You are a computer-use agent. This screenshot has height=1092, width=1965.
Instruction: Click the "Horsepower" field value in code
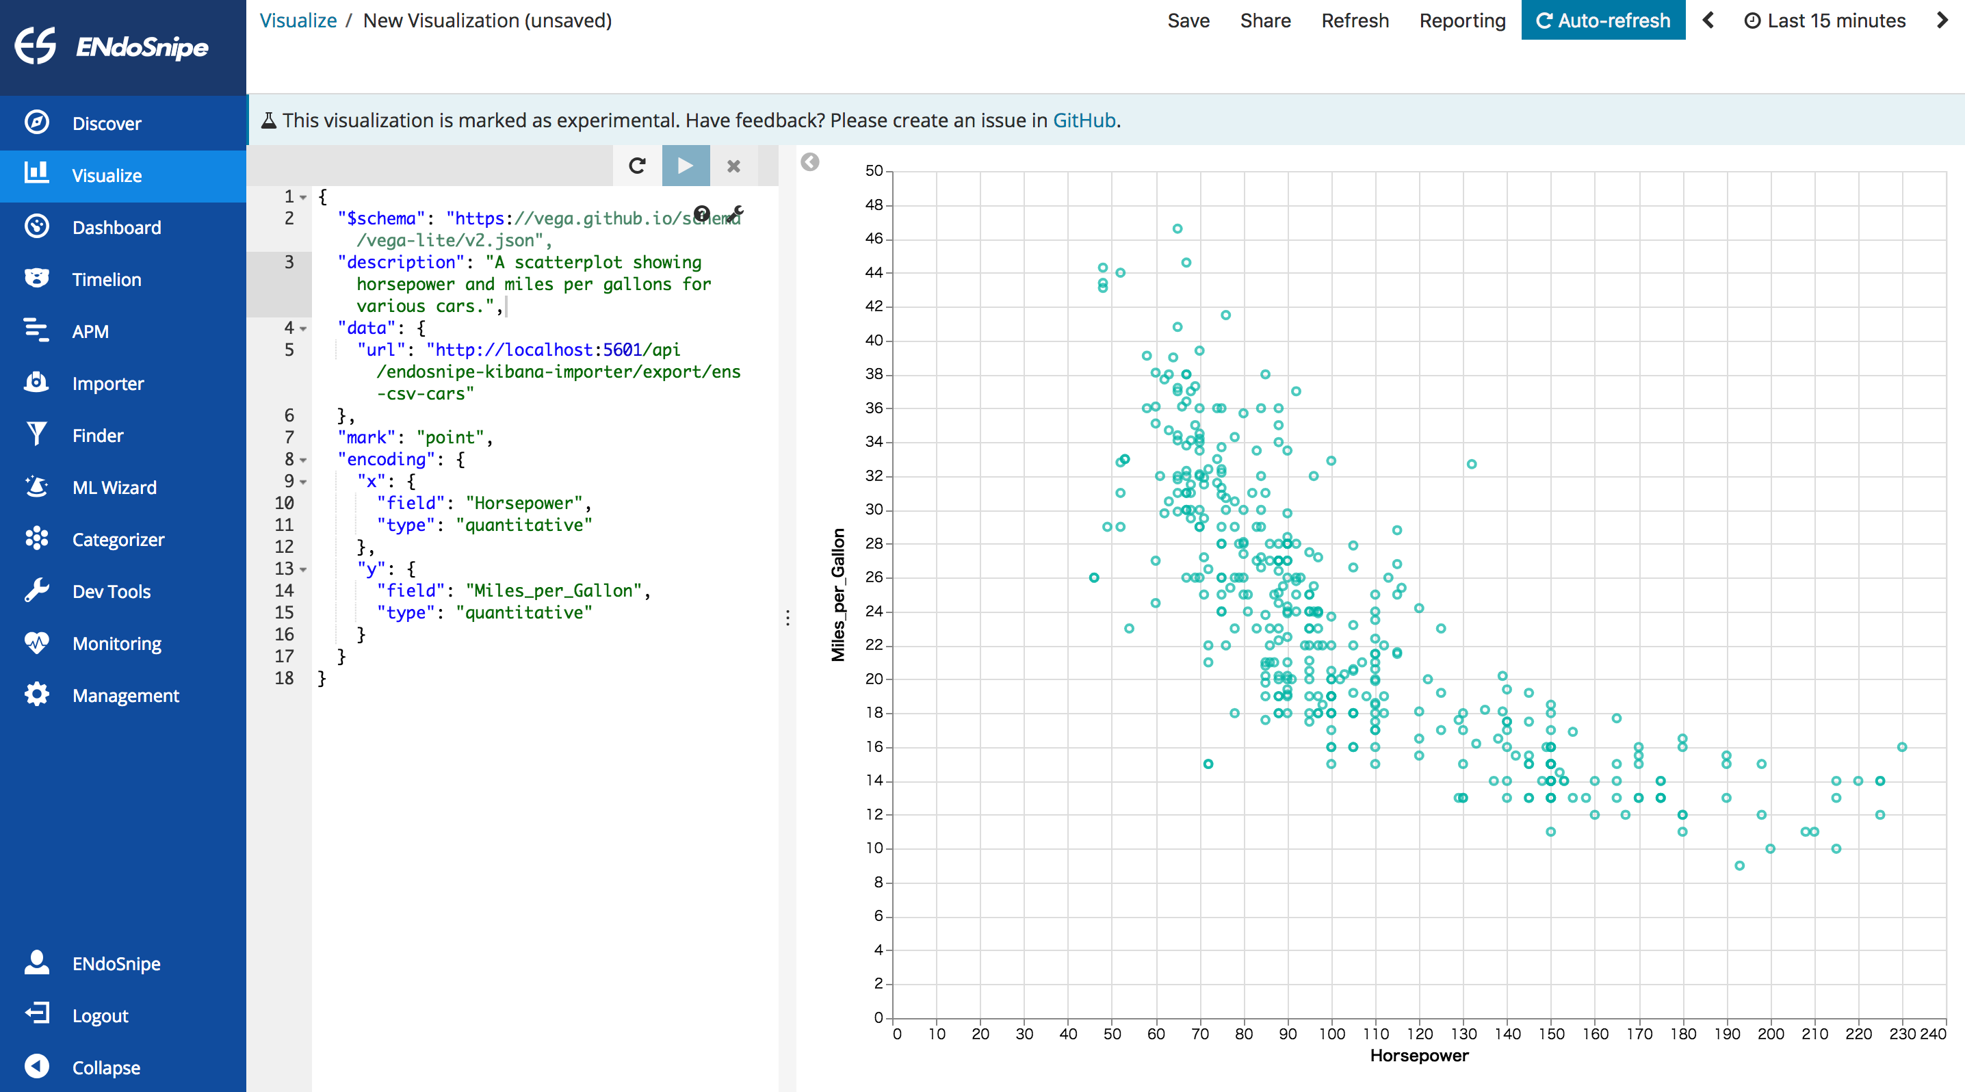pyautogui.click(x=523, y=502)
